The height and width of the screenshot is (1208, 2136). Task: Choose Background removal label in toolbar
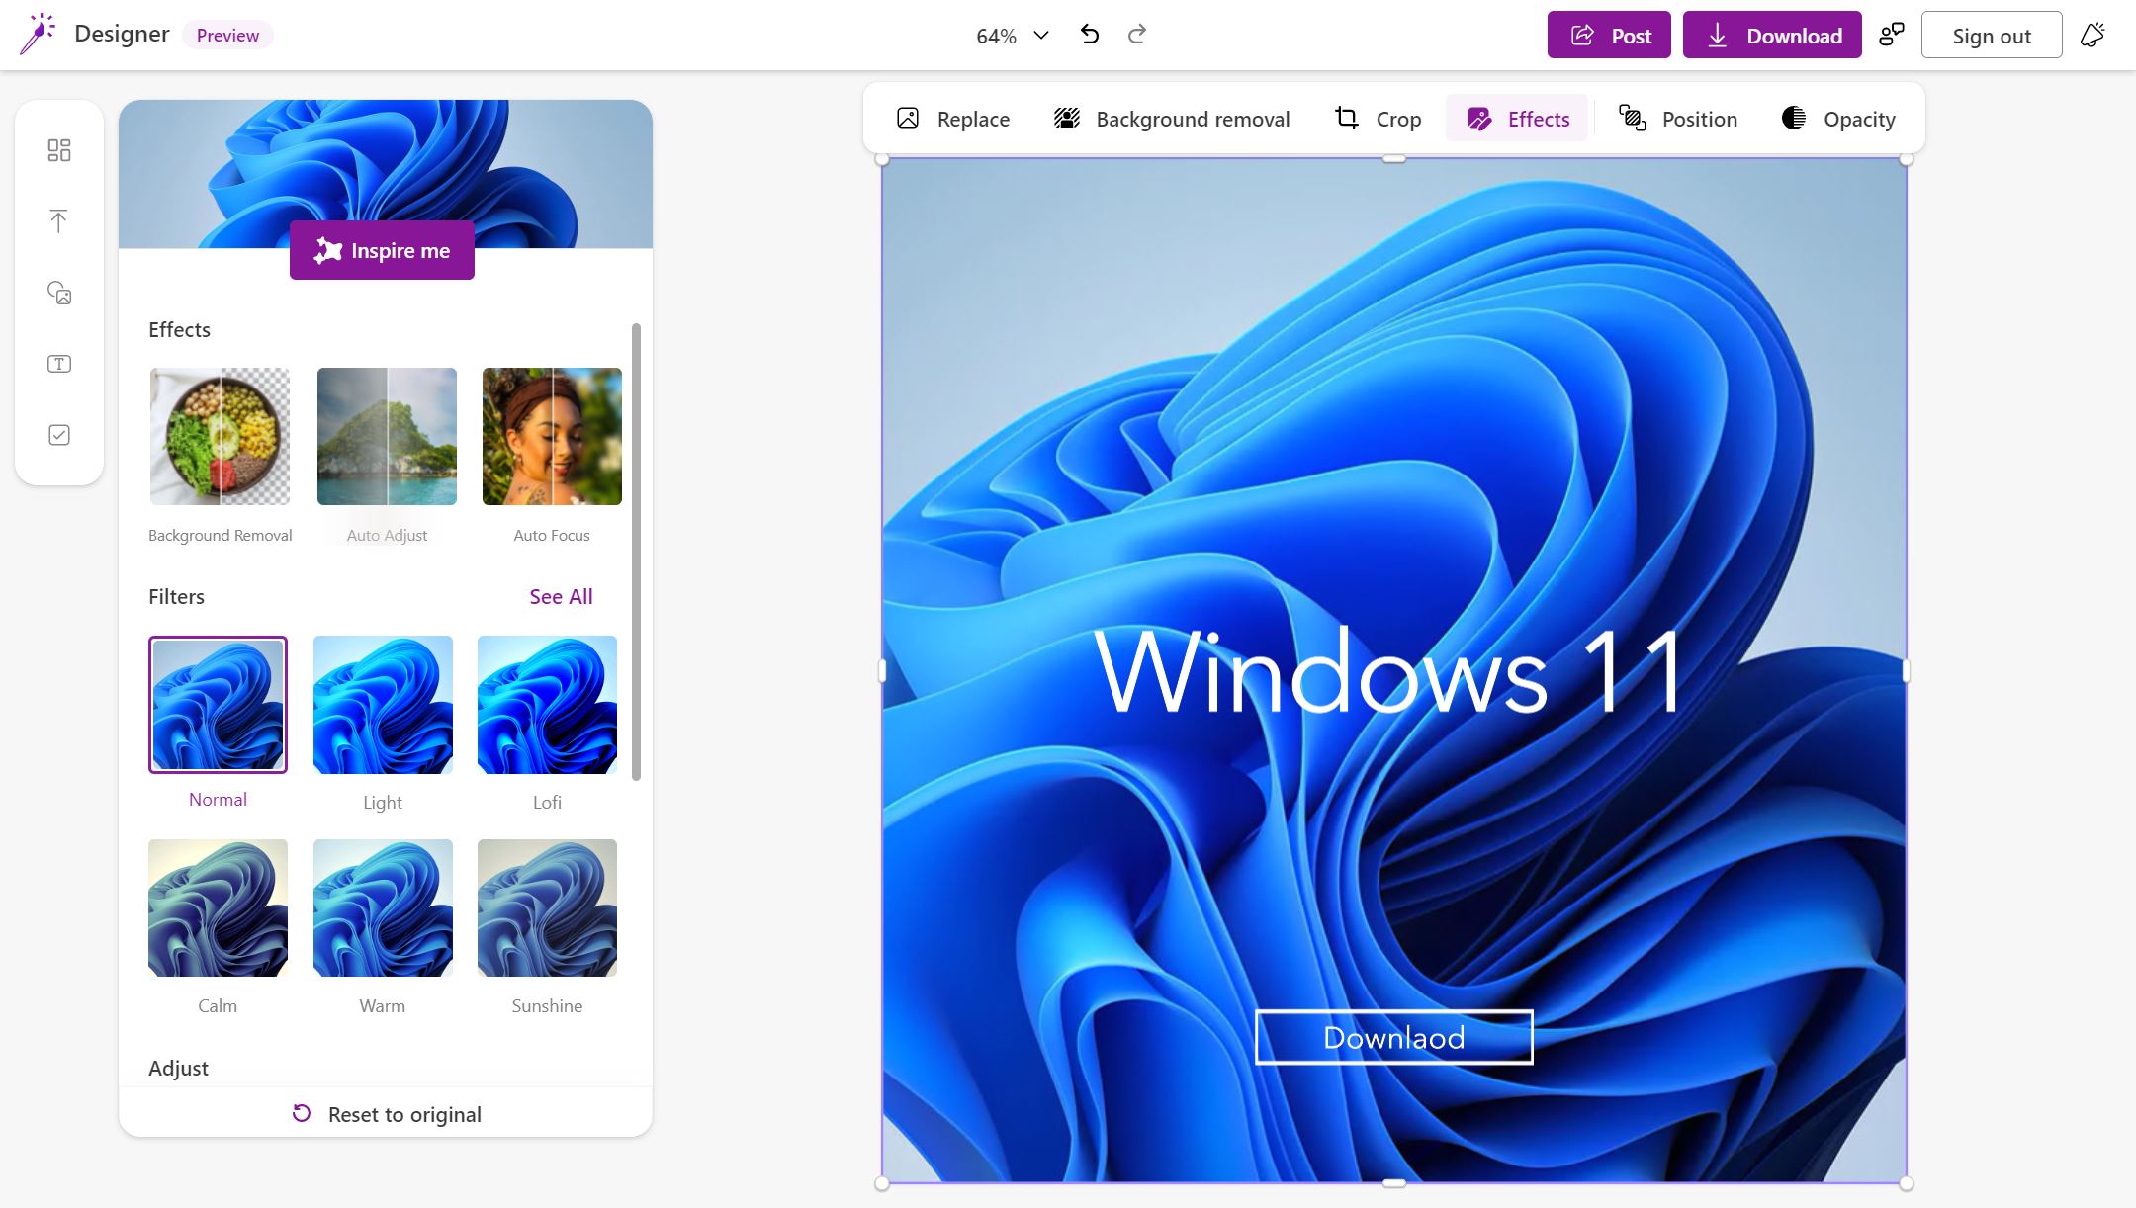[1193, 119]
